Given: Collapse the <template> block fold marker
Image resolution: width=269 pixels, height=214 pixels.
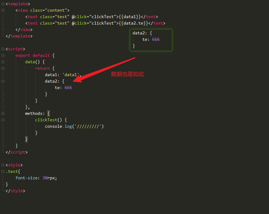Looking at the screenshot, I should click(3, 4).
